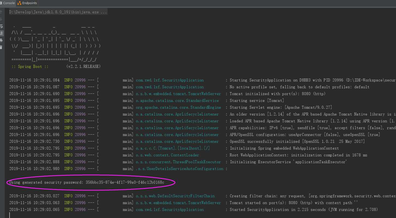Click logger name 'o.a.c.c.C.[Tomcat].[localhost].[/]'

[173, 148]
